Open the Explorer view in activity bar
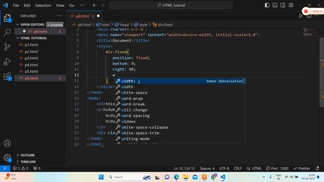The image size is (324, 182). 7,18
